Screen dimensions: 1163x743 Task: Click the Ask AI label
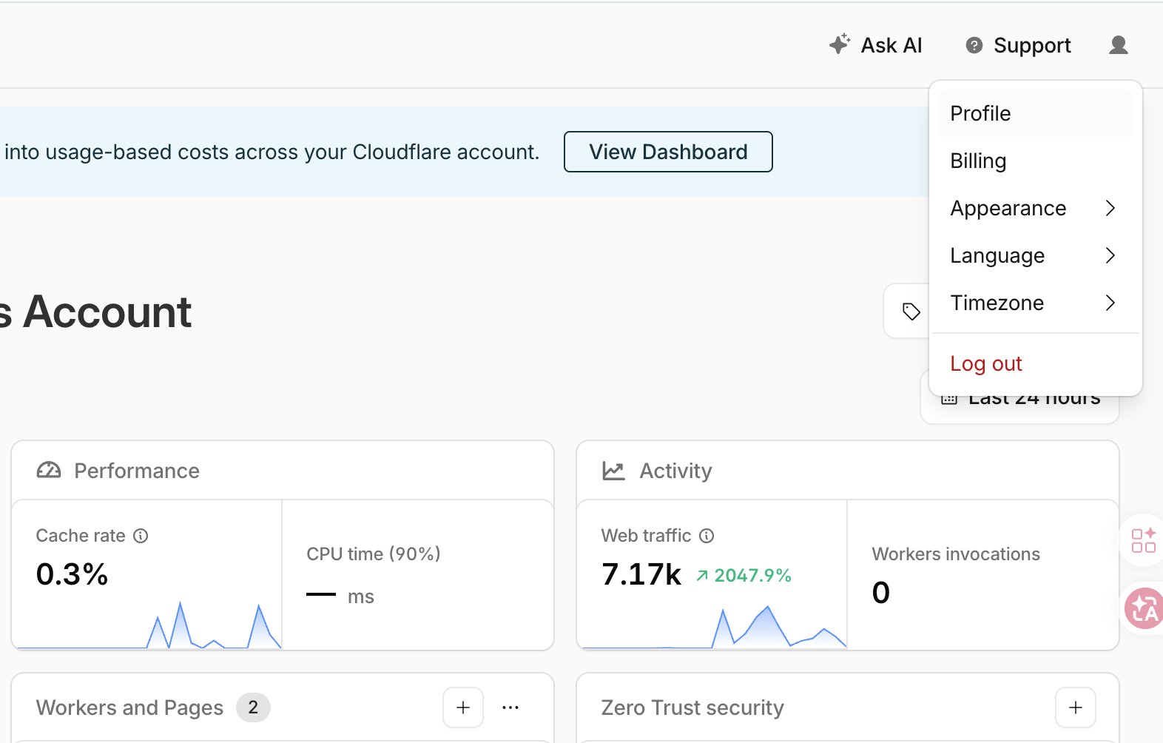click(x=891, y=45)
